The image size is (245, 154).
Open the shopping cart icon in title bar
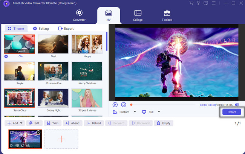(191, 3)
